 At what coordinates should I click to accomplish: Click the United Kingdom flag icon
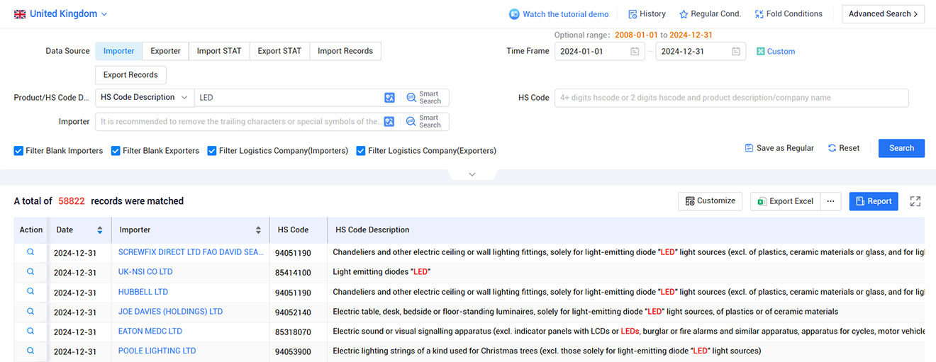[x=20, y=14]
